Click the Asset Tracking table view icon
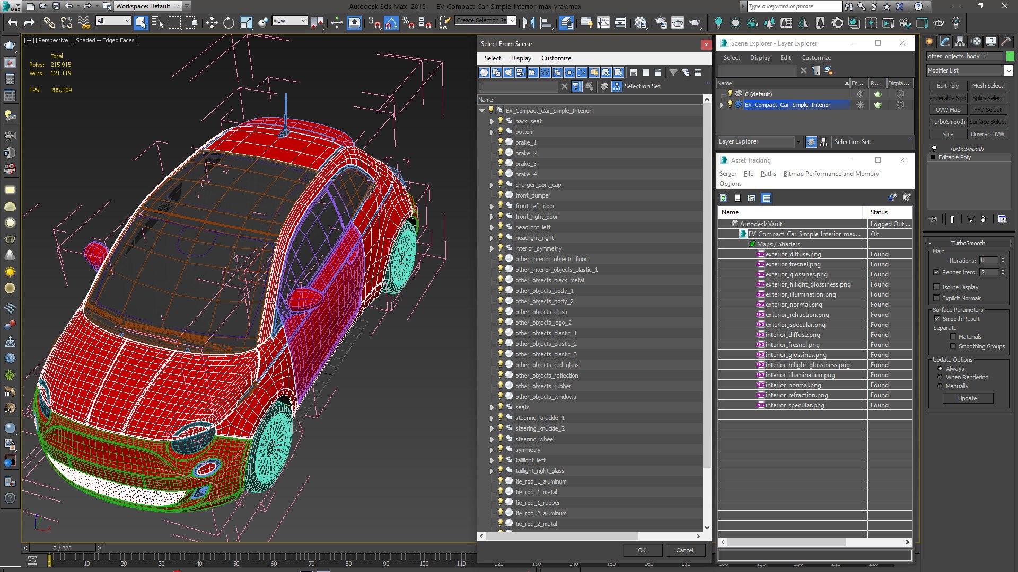The width and height of the screenshot is (1018, 572). (766, 198)
